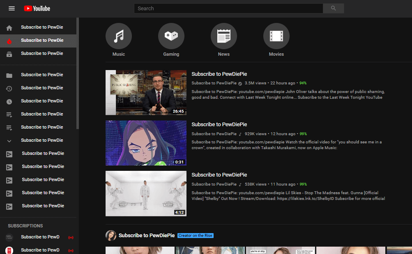The image size is (412, 254).
Task: Click the '22 hours ago' text
Action: 283,83
